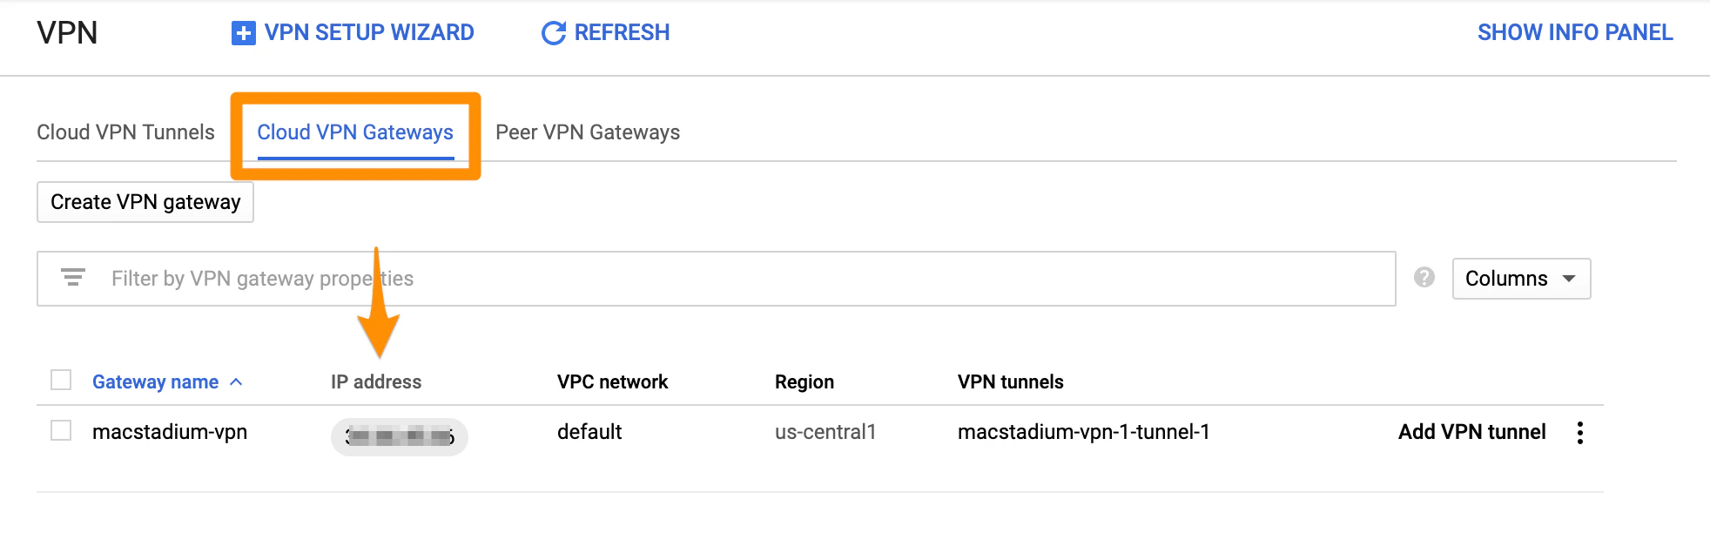1710x533 pixels.
Task: Click the Refresh icon
Action: click(554, 32)
